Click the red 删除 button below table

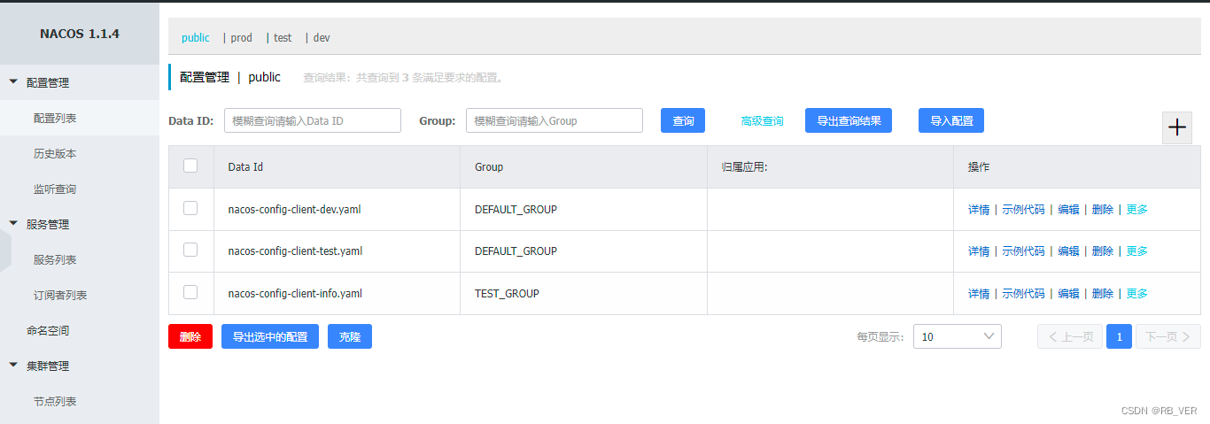pyautogui.click(x=190, y=336)
